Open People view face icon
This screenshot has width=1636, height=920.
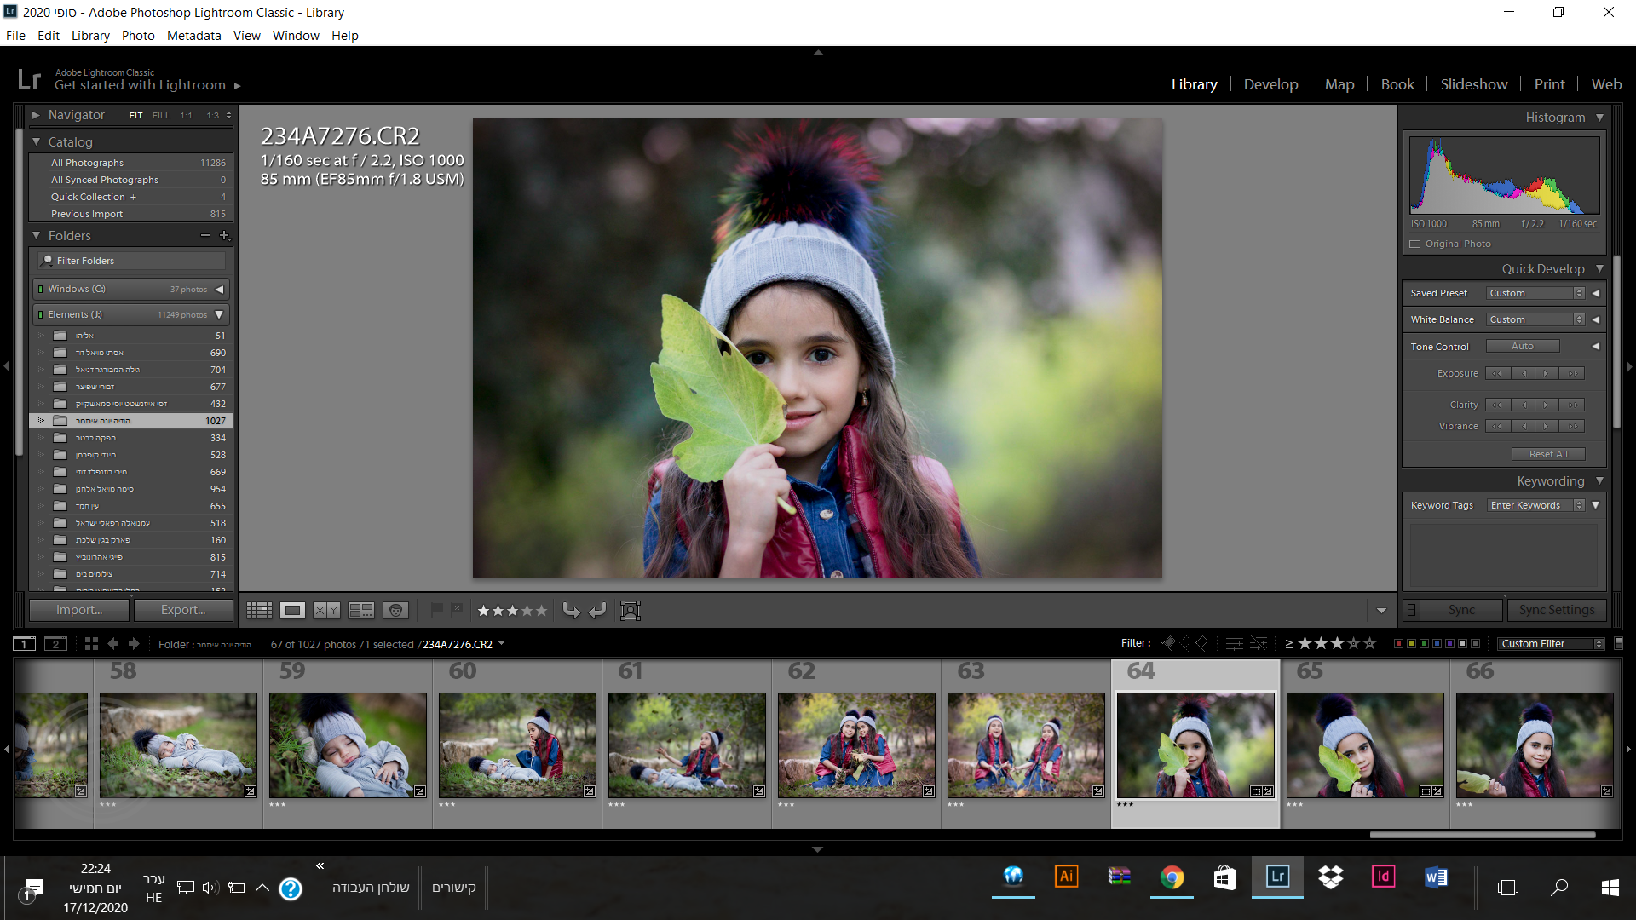click(395, 610)
